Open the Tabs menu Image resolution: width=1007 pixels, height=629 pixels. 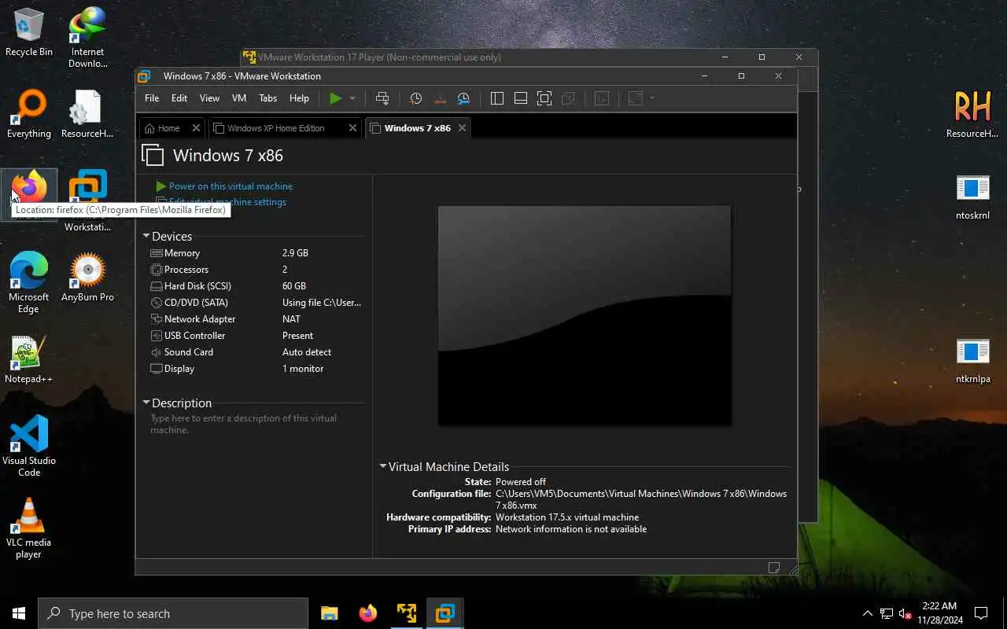coord(268,98)
